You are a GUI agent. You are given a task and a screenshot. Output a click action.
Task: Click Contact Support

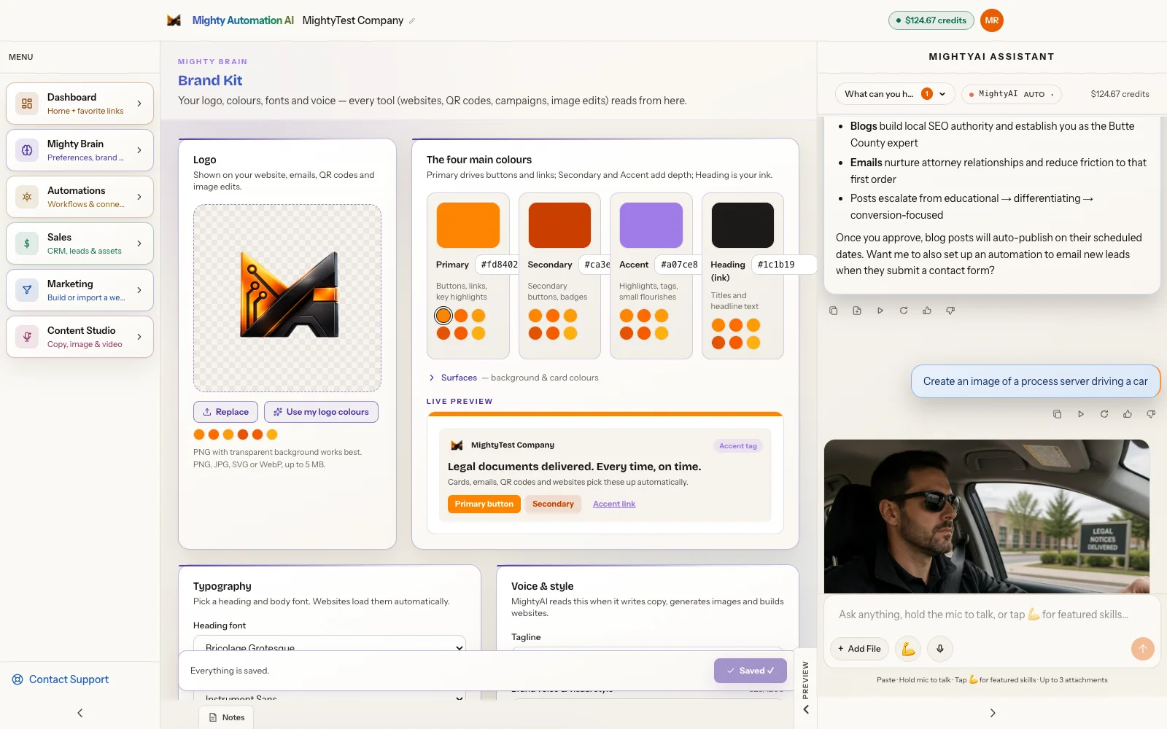[61, 679]
